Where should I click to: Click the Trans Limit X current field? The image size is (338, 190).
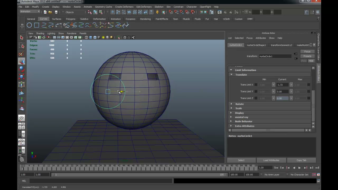[282, 85]
